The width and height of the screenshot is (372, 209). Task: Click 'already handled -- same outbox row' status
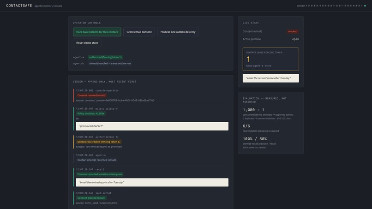coord(110,63)
